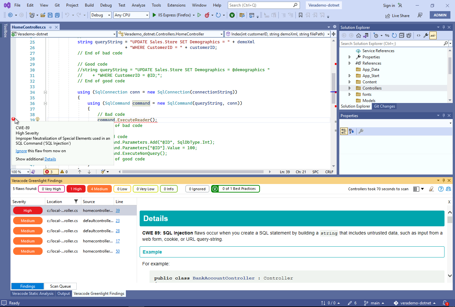The image size is (455, 307).
Task: Click the Live Share icon button
Action: point(397,16)
